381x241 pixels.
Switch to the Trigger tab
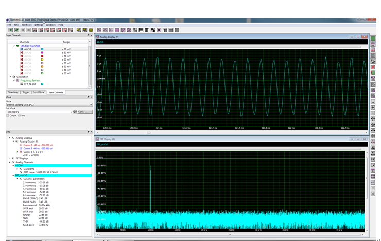pyautogui.click(x=26, y=92)
